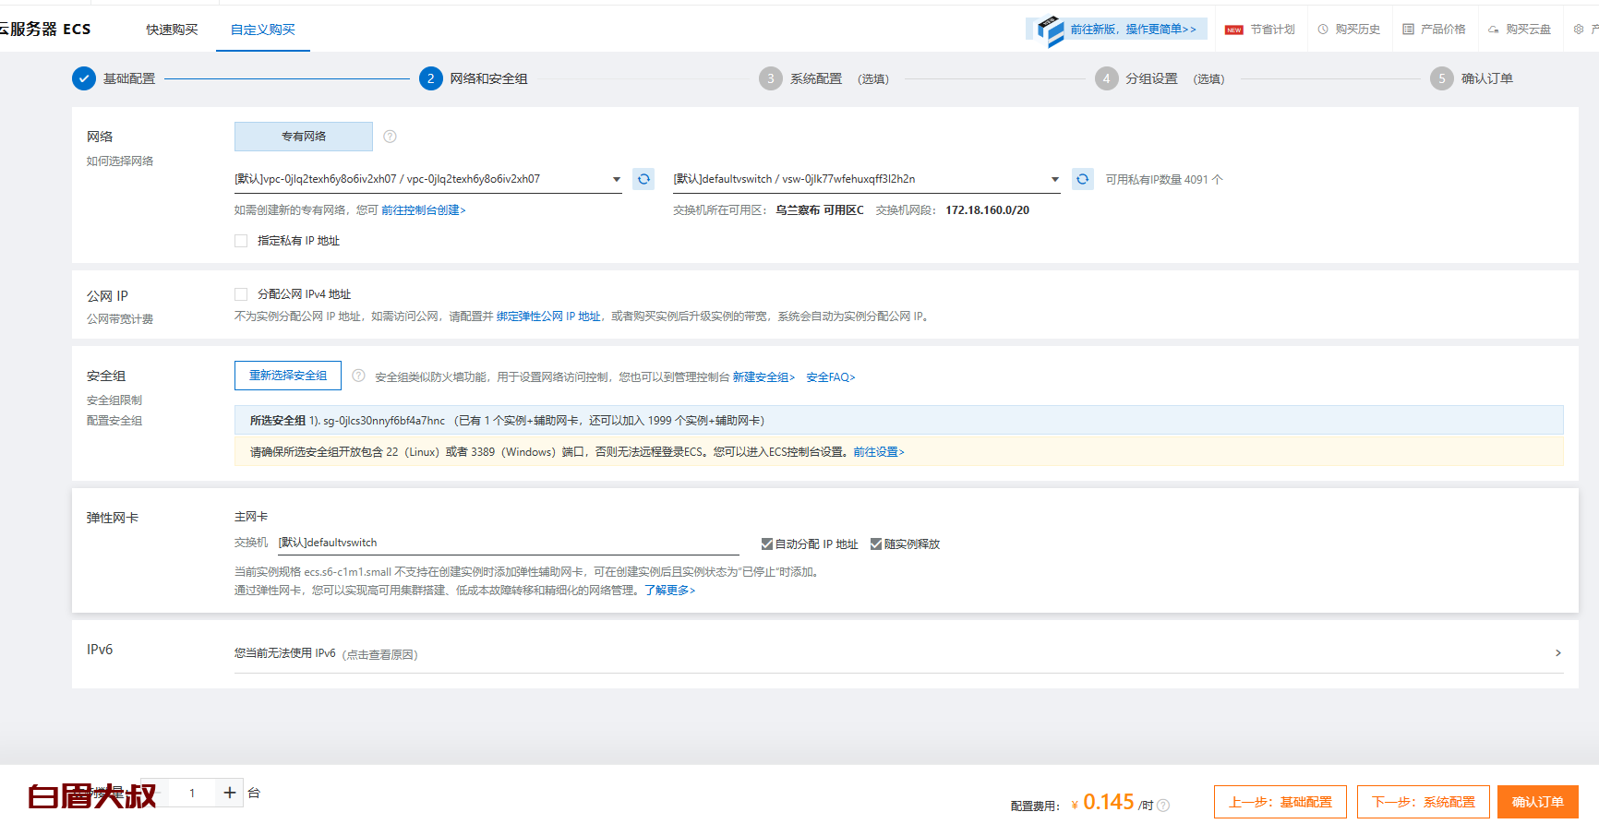This screenshot has height=836, width=1599.
Task: Click the 分组设置 step label
Action: [x=1151, y=78]
